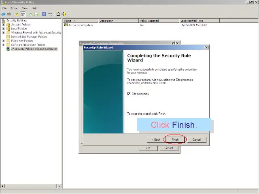Click the Back button in wizard

tap(156, 139)
